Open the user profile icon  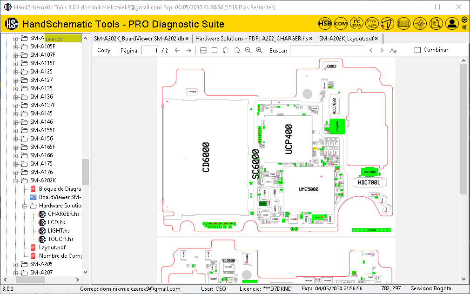click(452, 23)
